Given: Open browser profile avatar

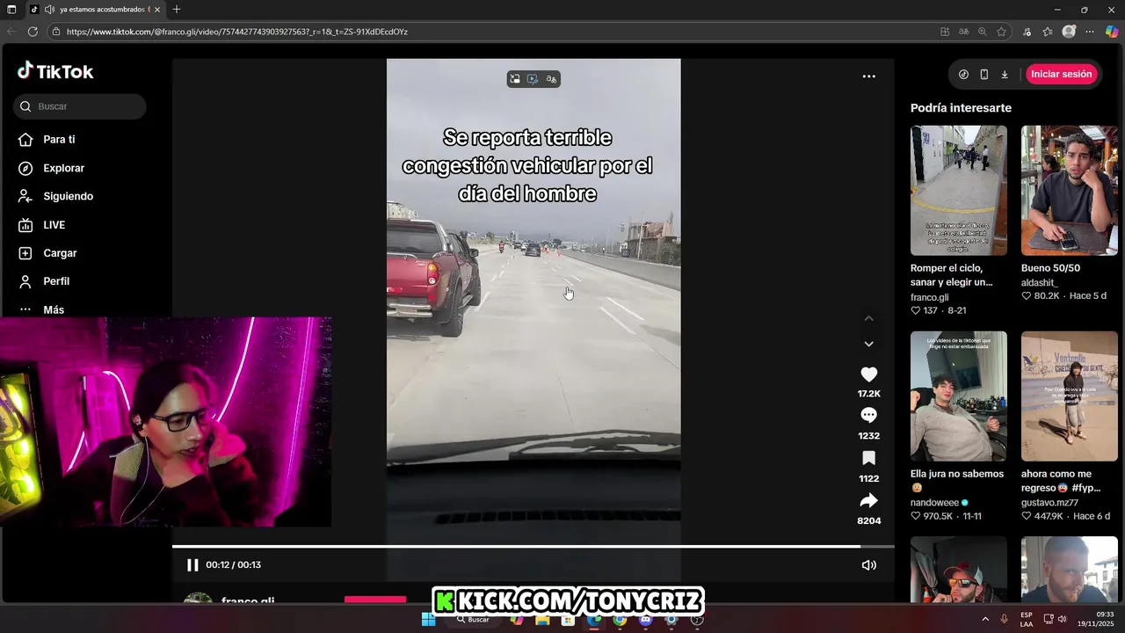Looking at the screenshot, I should pyautogui.click(x=1069, y=32).
